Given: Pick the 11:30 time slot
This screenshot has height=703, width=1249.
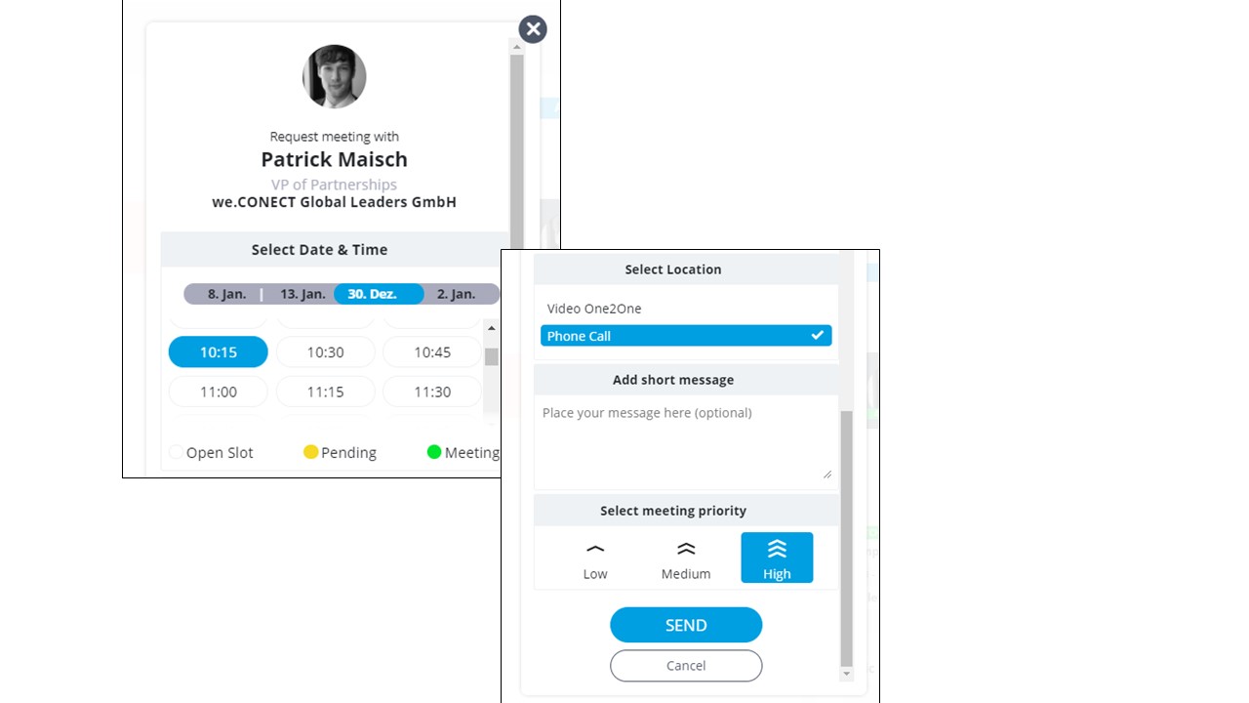Looking at the screenshot, I should pos(432,392).
